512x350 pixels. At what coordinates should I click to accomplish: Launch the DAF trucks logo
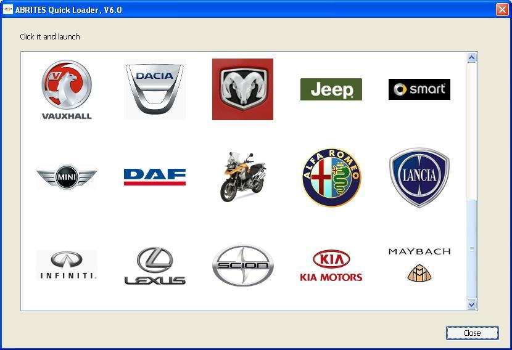155,177
